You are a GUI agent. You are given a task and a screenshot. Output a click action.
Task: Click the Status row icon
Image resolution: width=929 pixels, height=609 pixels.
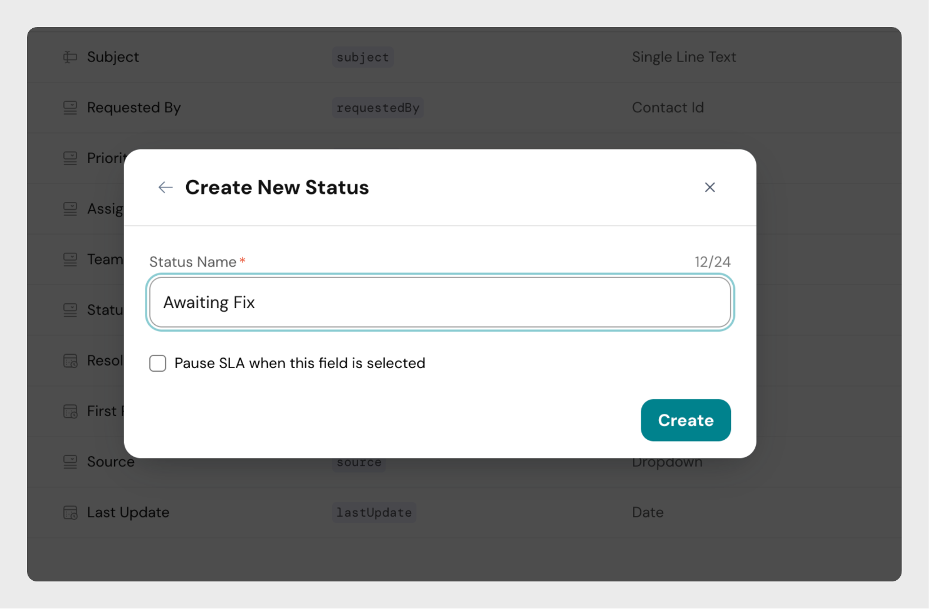[70, 310]
